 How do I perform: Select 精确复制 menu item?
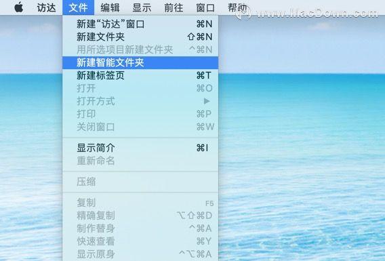point(140,216)
